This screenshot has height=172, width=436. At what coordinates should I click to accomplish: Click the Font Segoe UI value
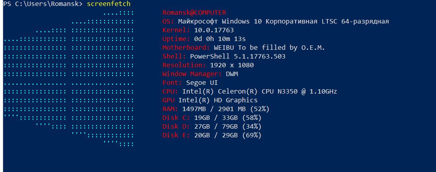[202, 83]
